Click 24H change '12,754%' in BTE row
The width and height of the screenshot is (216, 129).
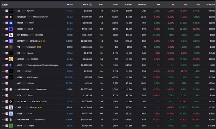coord(196,107)
